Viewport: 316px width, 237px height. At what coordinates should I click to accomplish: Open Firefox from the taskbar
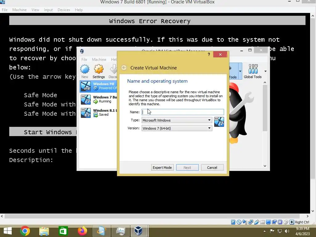pos(82,231)
